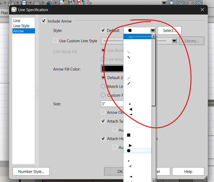Screen dimensions: 214x182
Task: Select Match Line color radio option
Action: 103,86
